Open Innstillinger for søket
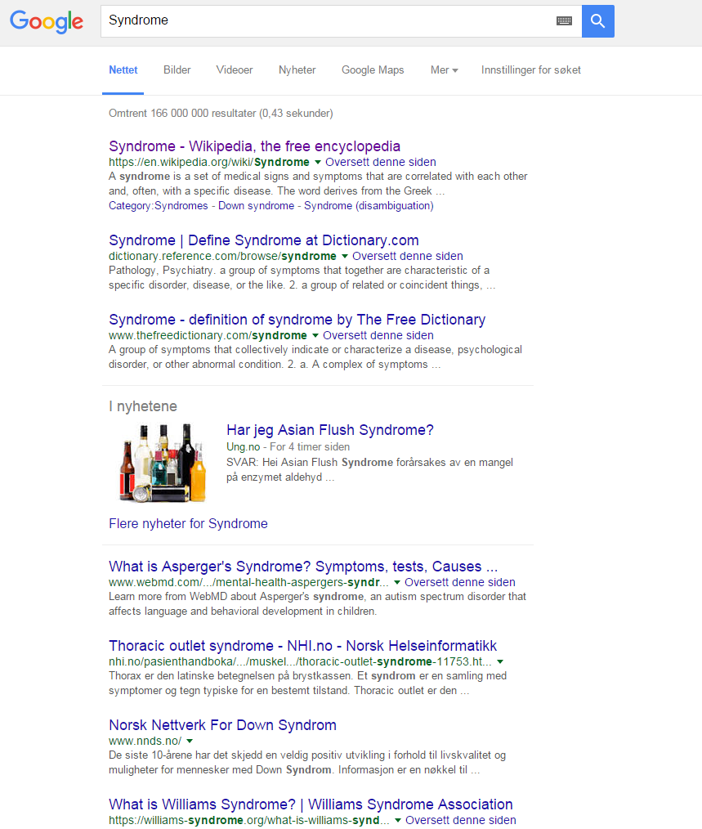This screenshot has width=702, height=829. point(531,70)
